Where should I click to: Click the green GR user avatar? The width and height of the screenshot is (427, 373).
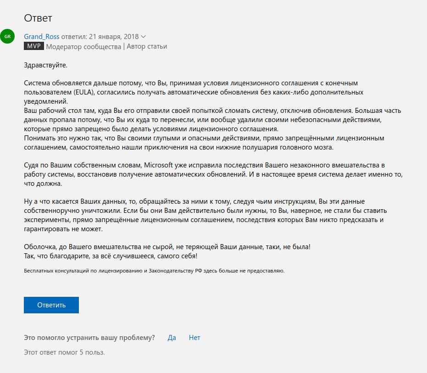8,36
